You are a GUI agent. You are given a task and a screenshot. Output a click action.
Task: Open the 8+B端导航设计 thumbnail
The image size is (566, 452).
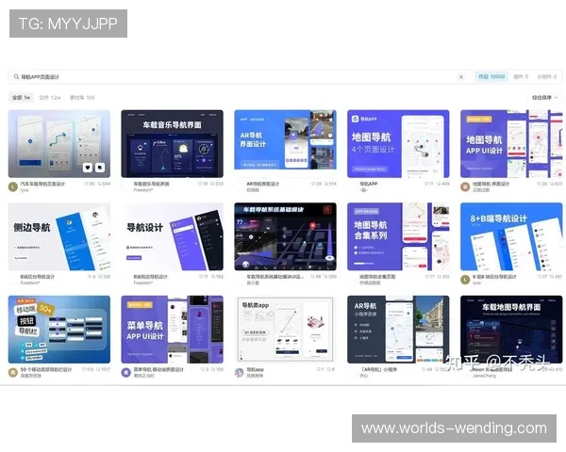point(511,236)
